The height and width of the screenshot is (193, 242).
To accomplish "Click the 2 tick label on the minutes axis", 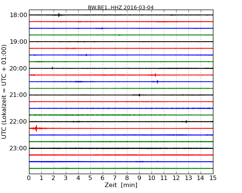I will point(53,178).
